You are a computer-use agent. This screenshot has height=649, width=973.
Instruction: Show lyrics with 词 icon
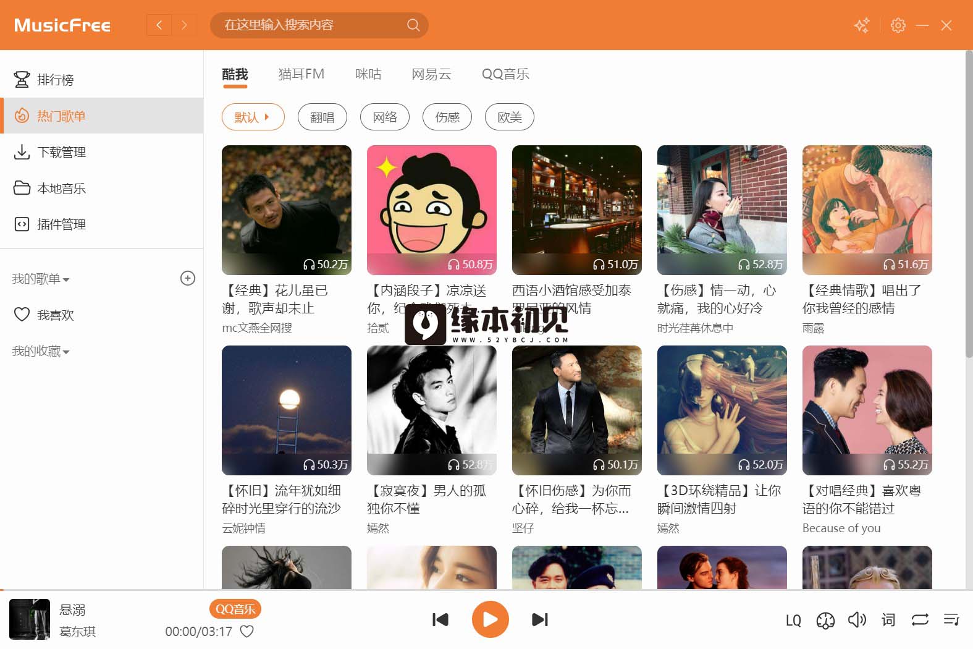click(x=888, y=619)
